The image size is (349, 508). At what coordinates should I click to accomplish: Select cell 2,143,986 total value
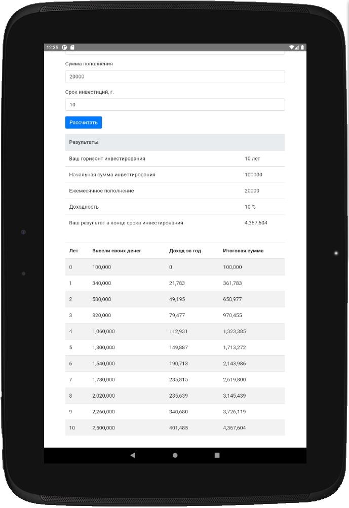[235, 364]
